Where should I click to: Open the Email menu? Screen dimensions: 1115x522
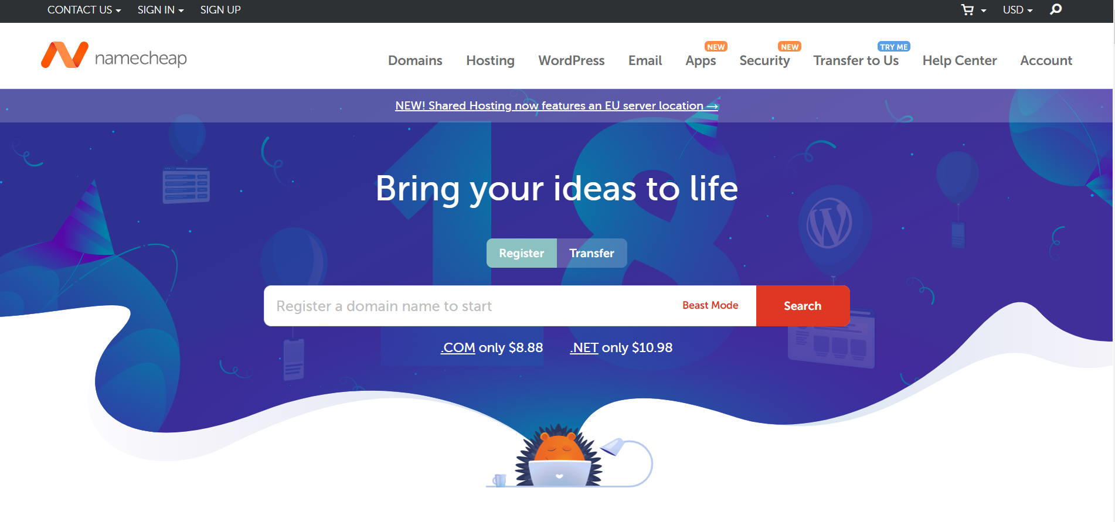click(x=645, y=60)
